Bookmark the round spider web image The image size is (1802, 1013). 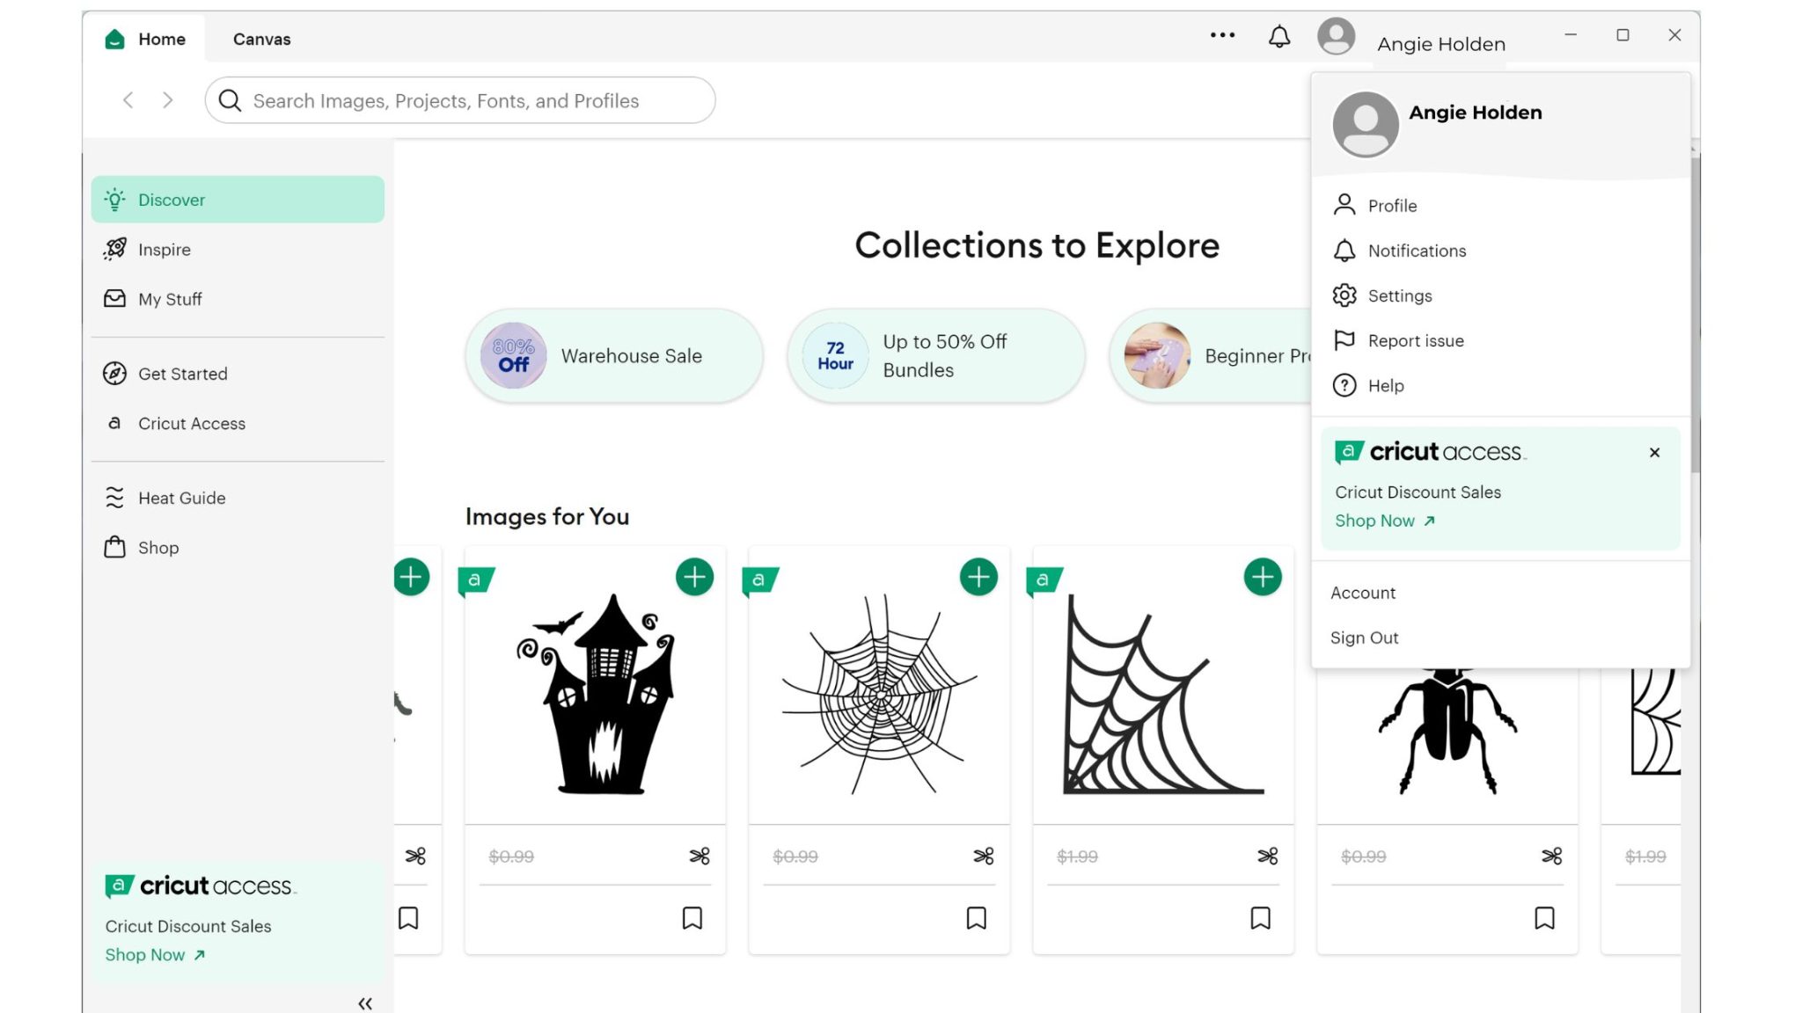pos(976,918)
